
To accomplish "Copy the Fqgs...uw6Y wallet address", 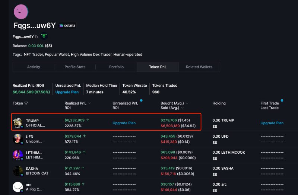I will pos(36,37).
